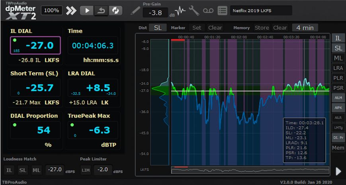Click the Loudness Match SL button
The height and width of the screenshot is (185, 346).
(23, 170)
